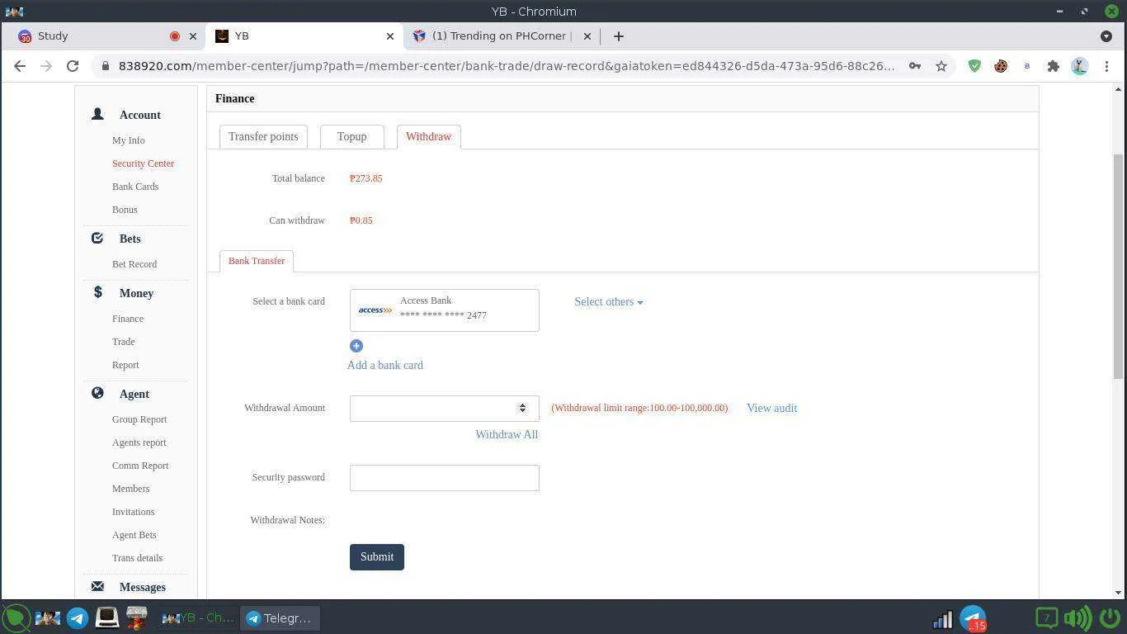Submit the withdrawal form
The width and height of the screenshot is (1127, 634).
[x=377, y=557]
